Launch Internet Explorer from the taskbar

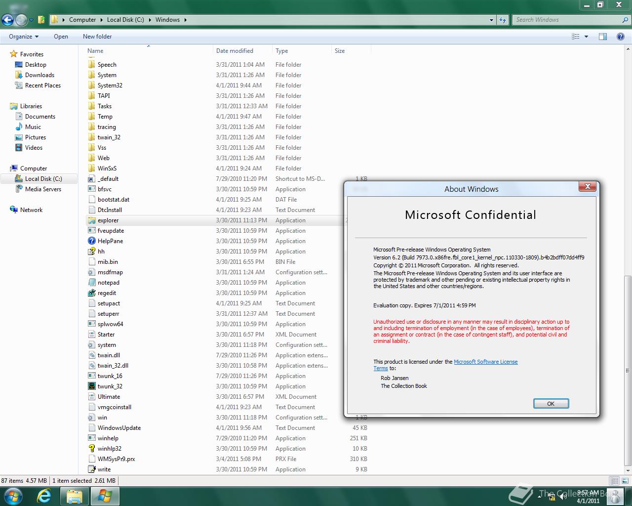click(x=44, y=496)
